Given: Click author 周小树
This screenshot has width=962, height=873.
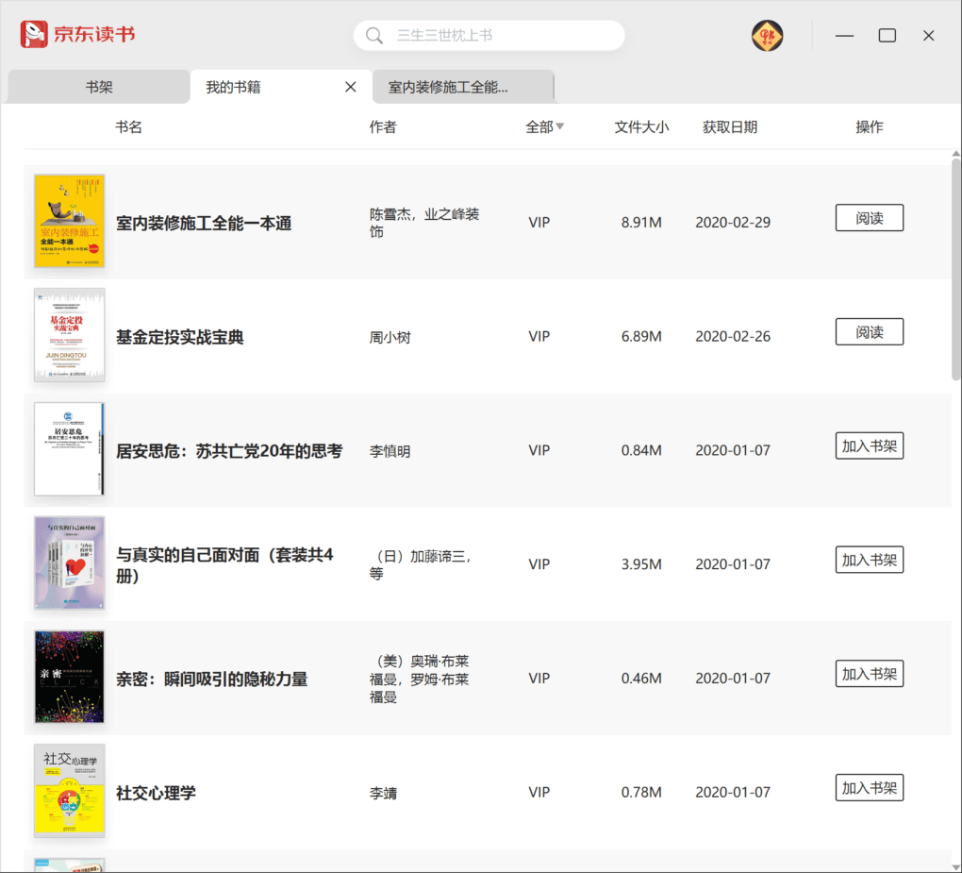Looking at the screenshot, I should (390, 338).
